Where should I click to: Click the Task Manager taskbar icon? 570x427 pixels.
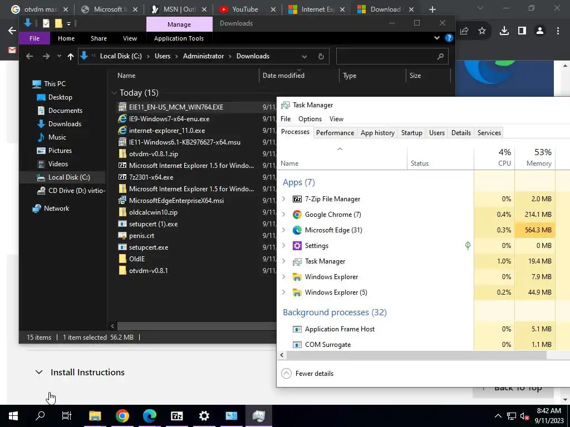[x=258, y=416]
